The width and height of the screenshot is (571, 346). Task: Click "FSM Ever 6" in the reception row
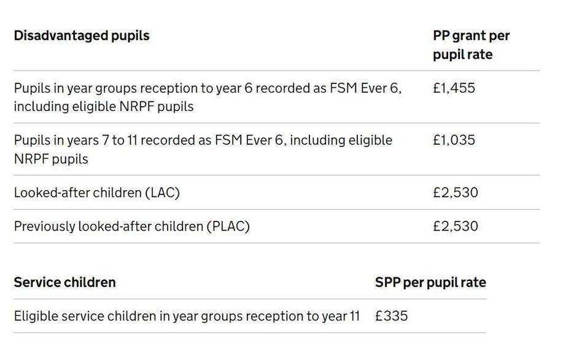click(x=365, y=88)
